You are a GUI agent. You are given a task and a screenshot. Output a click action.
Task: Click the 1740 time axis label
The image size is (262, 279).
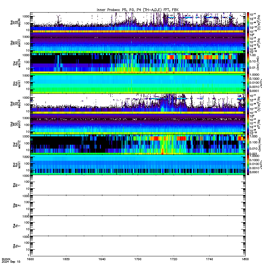(x=209, y=259)
